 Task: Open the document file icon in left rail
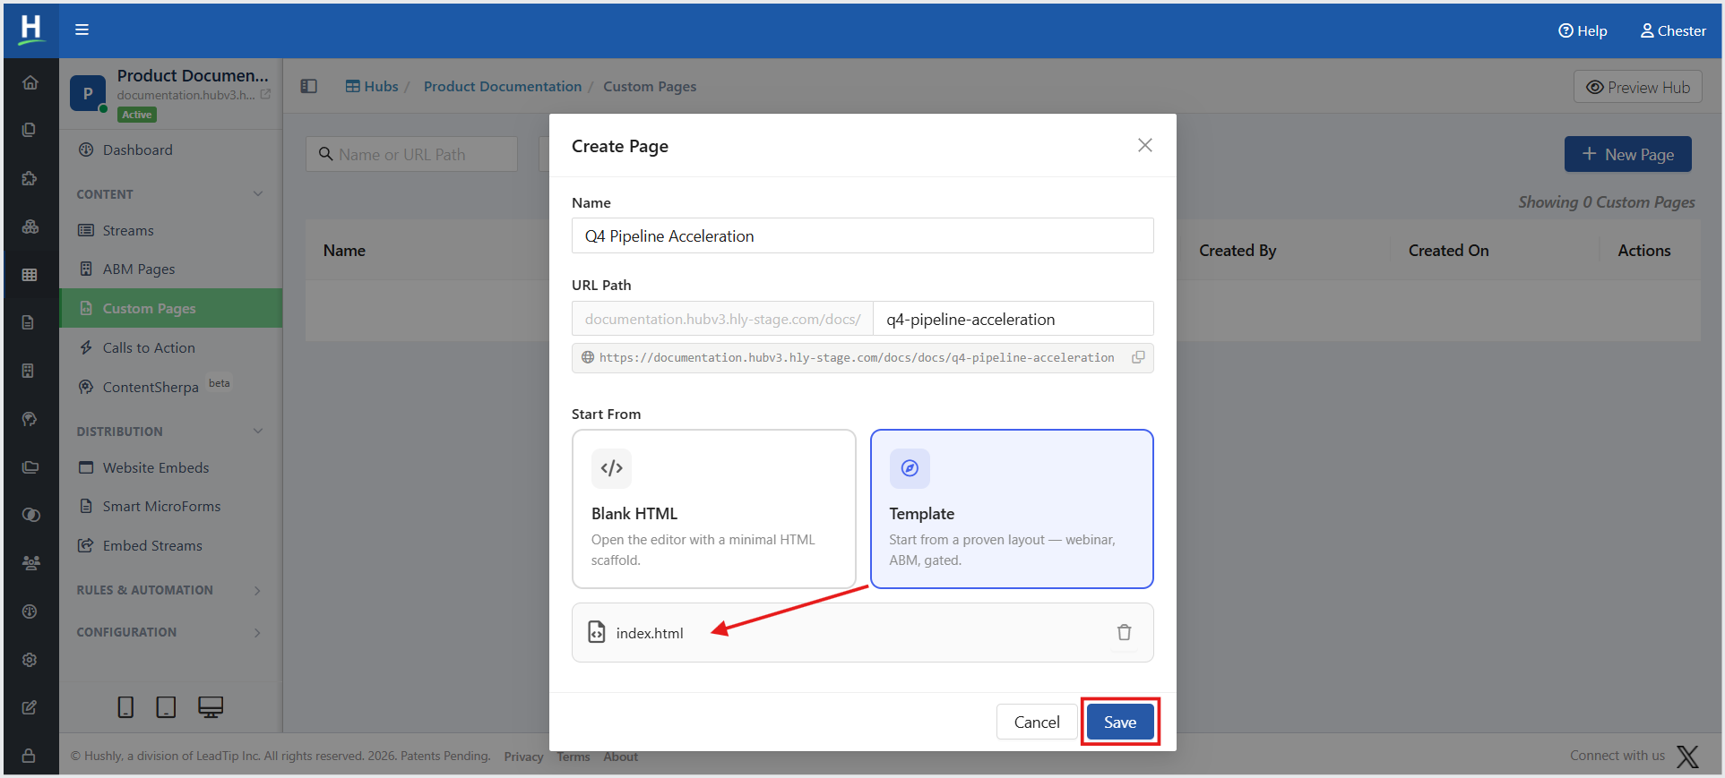coord(30,322)
